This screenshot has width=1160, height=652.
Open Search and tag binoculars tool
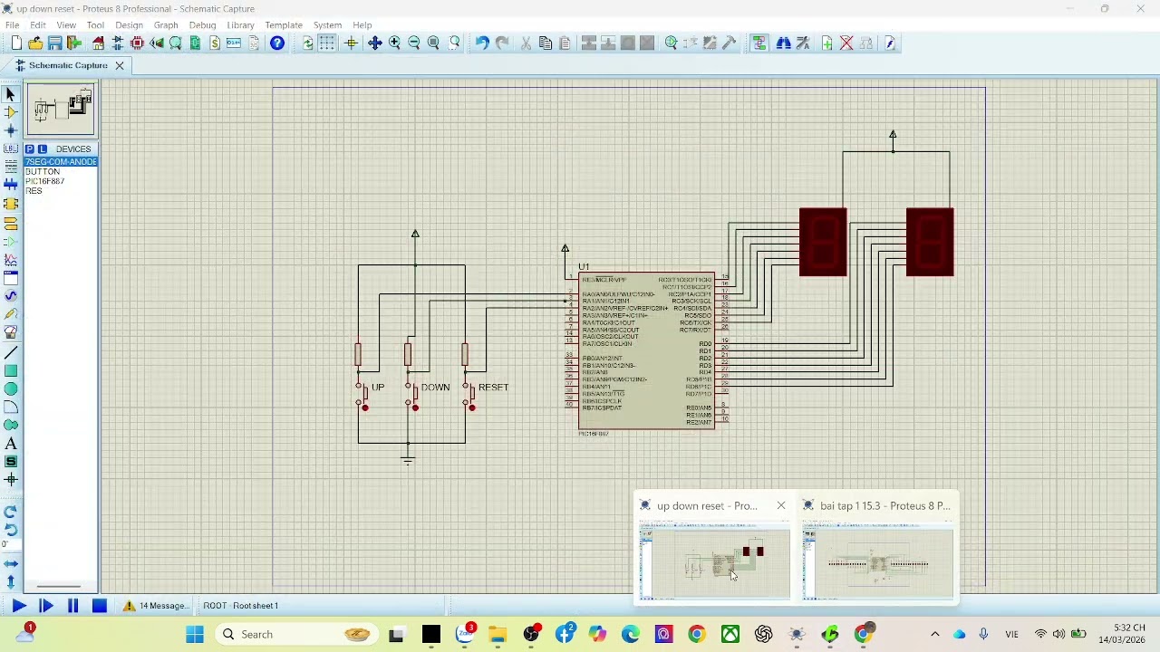point(783,43)
